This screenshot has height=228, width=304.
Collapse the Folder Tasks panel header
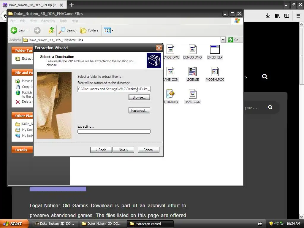point(22,50)
